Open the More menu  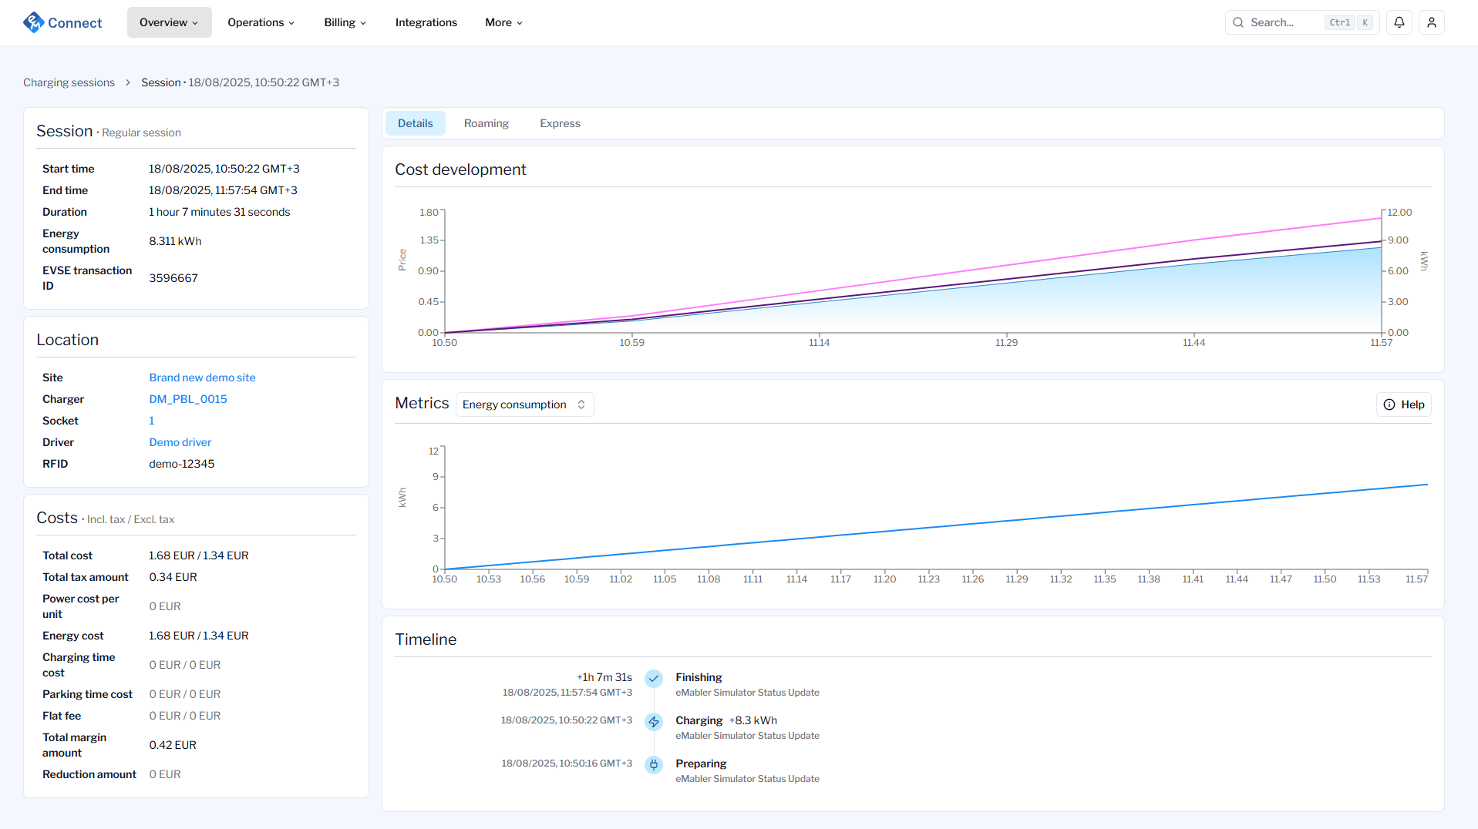coord(503,22)
